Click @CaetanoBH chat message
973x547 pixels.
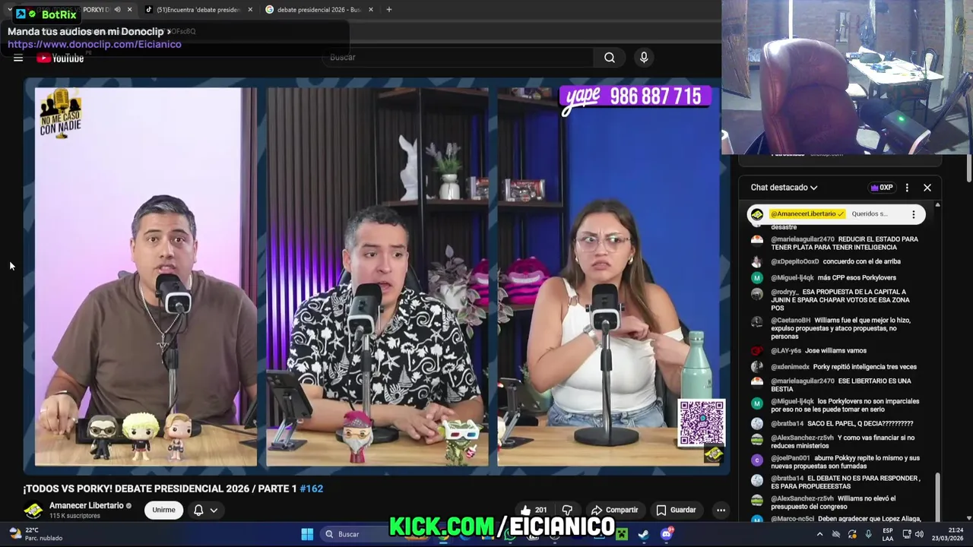pyautogui.click(x=841, y=328)
